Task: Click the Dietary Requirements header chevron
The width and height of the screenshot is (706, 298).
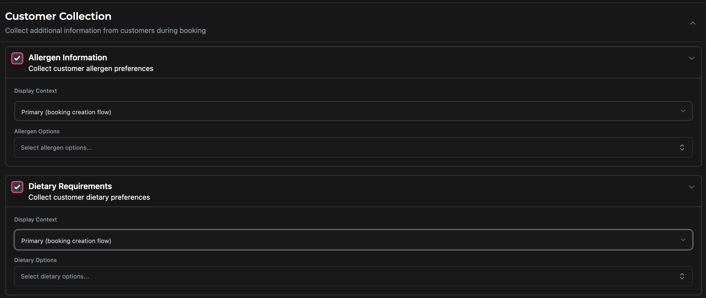Action: pyautogui.click(x=692, y=187)
